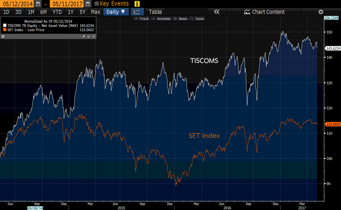Enable the Key Events checkbox

point(97,4)
